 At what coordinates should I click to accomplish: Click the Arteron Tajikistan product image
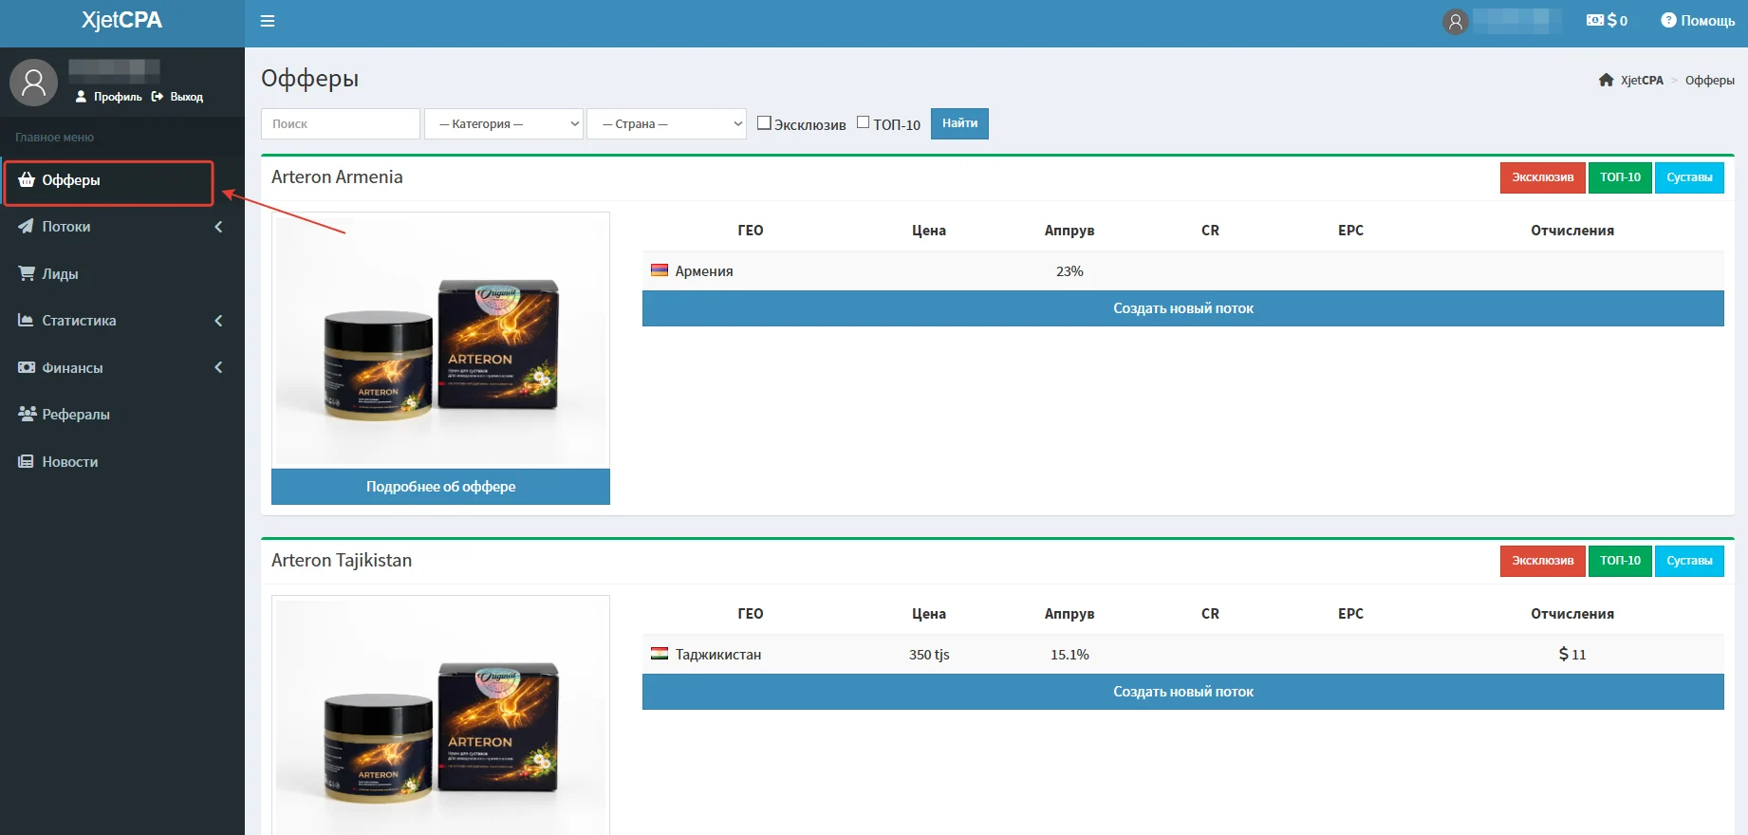tap(440, 715)
